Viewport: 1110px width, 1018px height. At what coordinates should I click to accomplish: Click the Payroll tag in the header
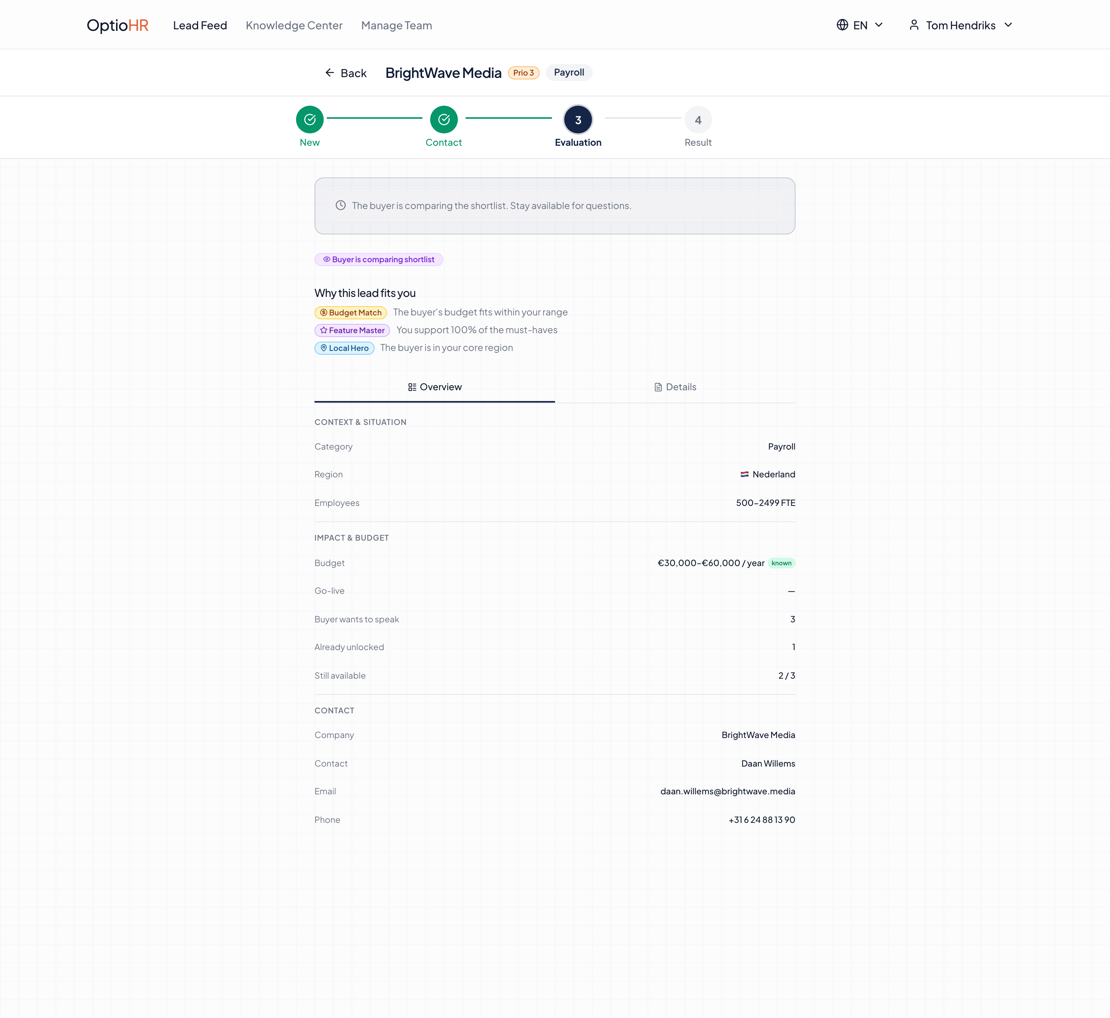pos(569,72)
